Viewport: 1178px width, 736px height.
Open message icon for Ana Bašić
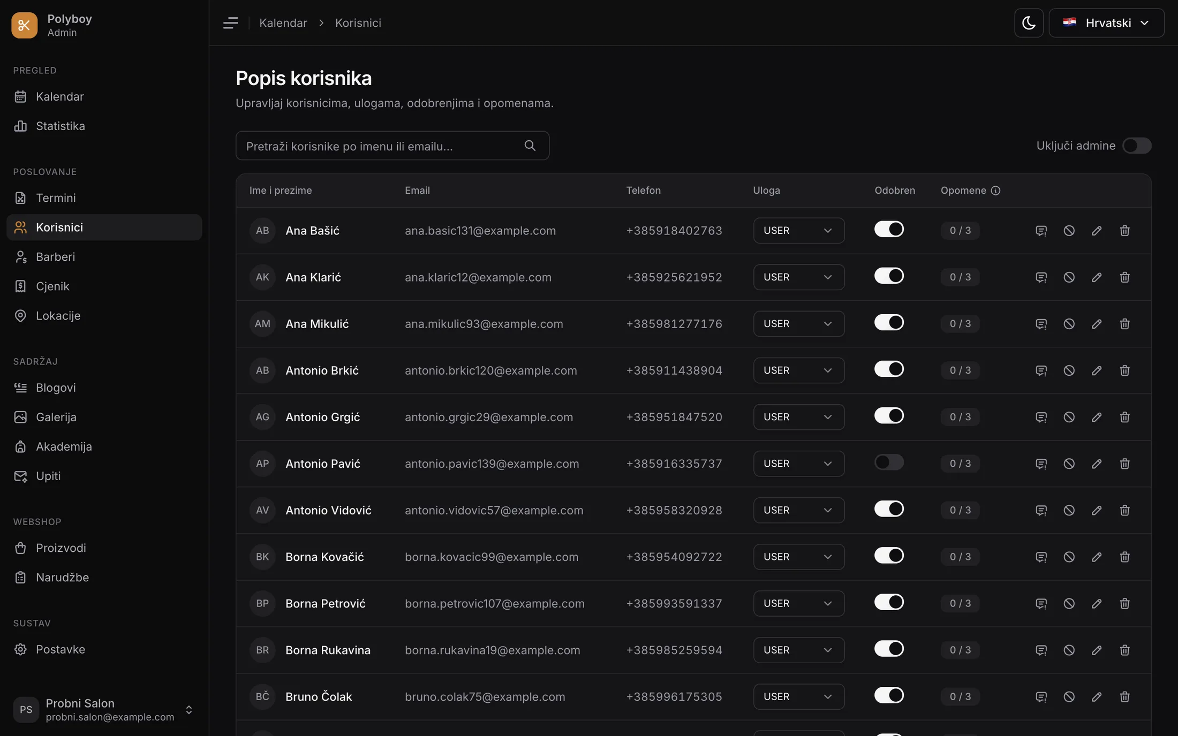pos(1041,231)
